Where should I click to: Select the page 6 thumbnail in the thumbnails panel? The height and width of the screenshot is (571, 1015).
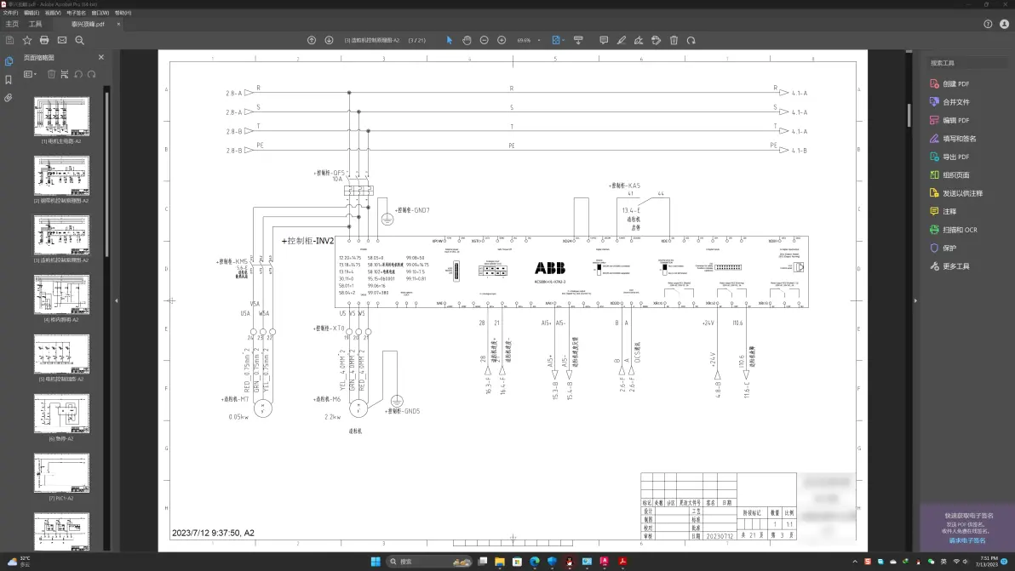point(61,414)
